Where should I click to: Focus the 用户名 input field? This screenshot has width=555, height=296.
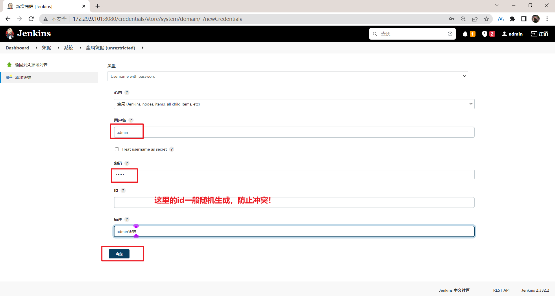[x=294, y=132]
